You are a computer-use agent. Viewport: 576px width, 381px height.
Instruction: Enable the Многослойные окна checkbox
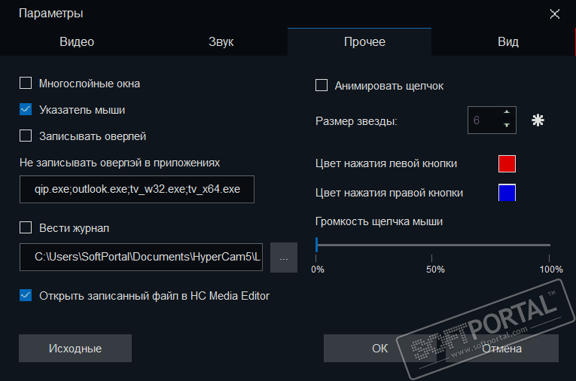click(x=26, y=84)
